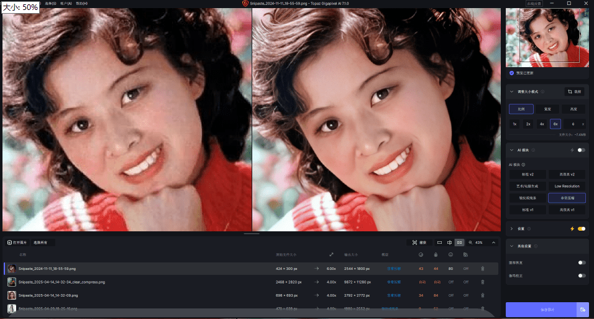594x319 pixels.
Task: Toggle the AI 模块 switch
Action: pyautogui.click(x=581, y=150)
